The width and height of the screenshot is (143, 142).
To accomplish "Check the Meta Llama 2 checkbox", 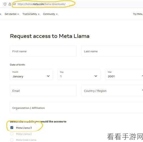I will 12,134.
